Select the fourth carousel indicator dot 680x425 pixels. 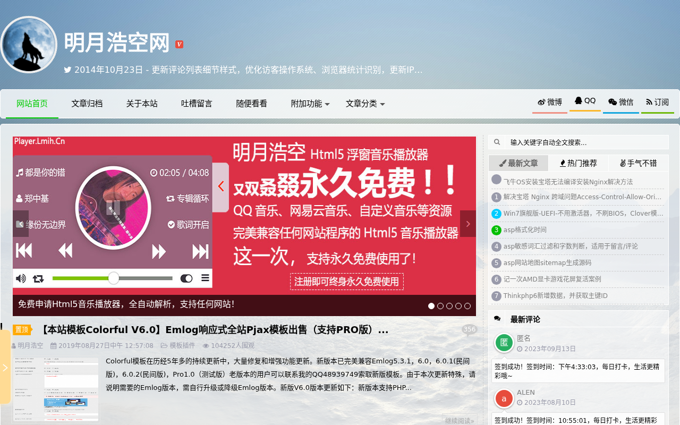(x=458, y=306)
